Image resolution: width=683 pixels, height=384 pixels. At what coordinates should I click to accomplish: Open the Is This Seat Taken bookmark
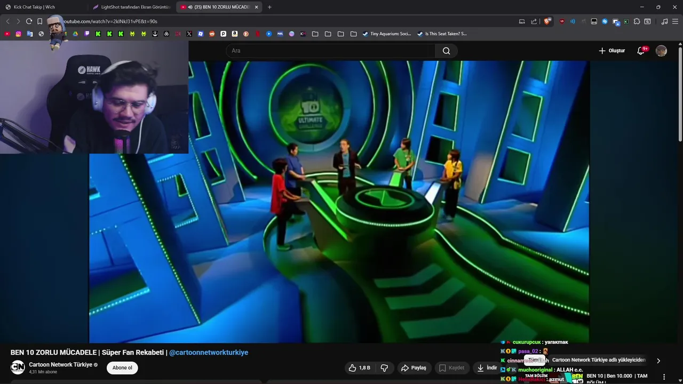click(x=442, y=34)
